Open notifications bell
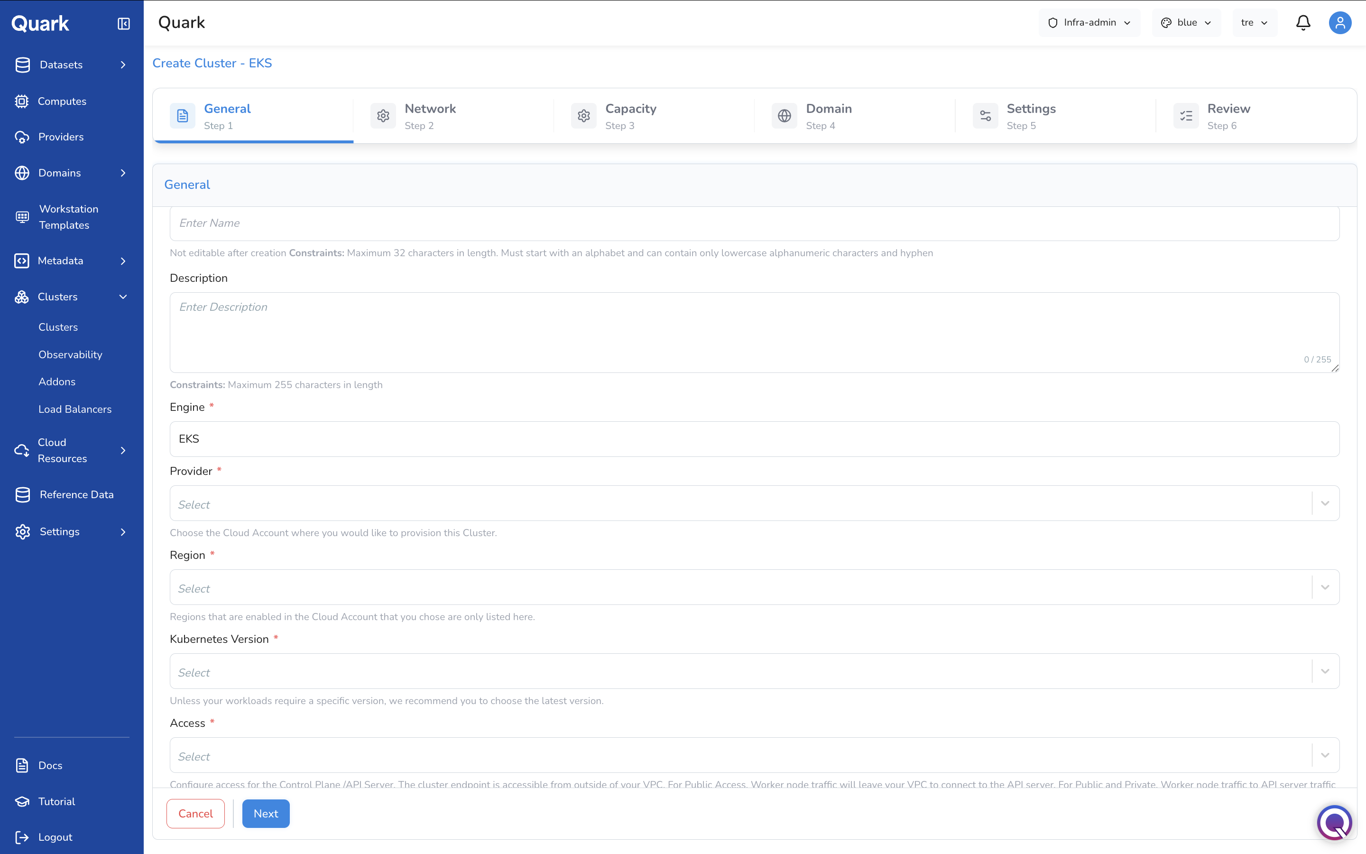Viewport: 1366px width, 854px height. tap(1303, 23)
